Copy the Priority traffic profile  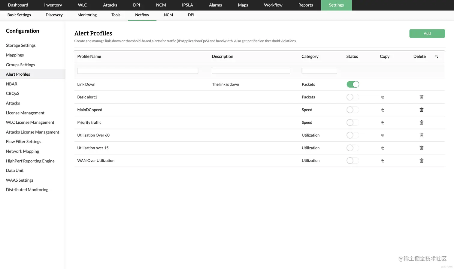pos(383,122)
